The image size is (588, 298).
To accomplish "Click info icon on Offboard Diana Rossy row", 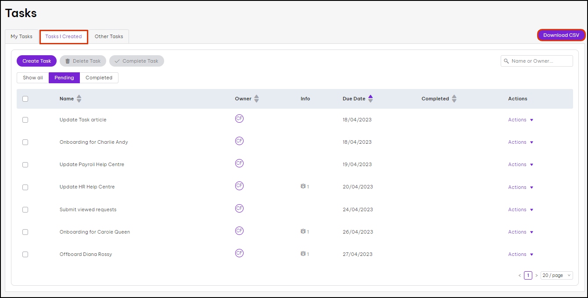I will [303, 254].
